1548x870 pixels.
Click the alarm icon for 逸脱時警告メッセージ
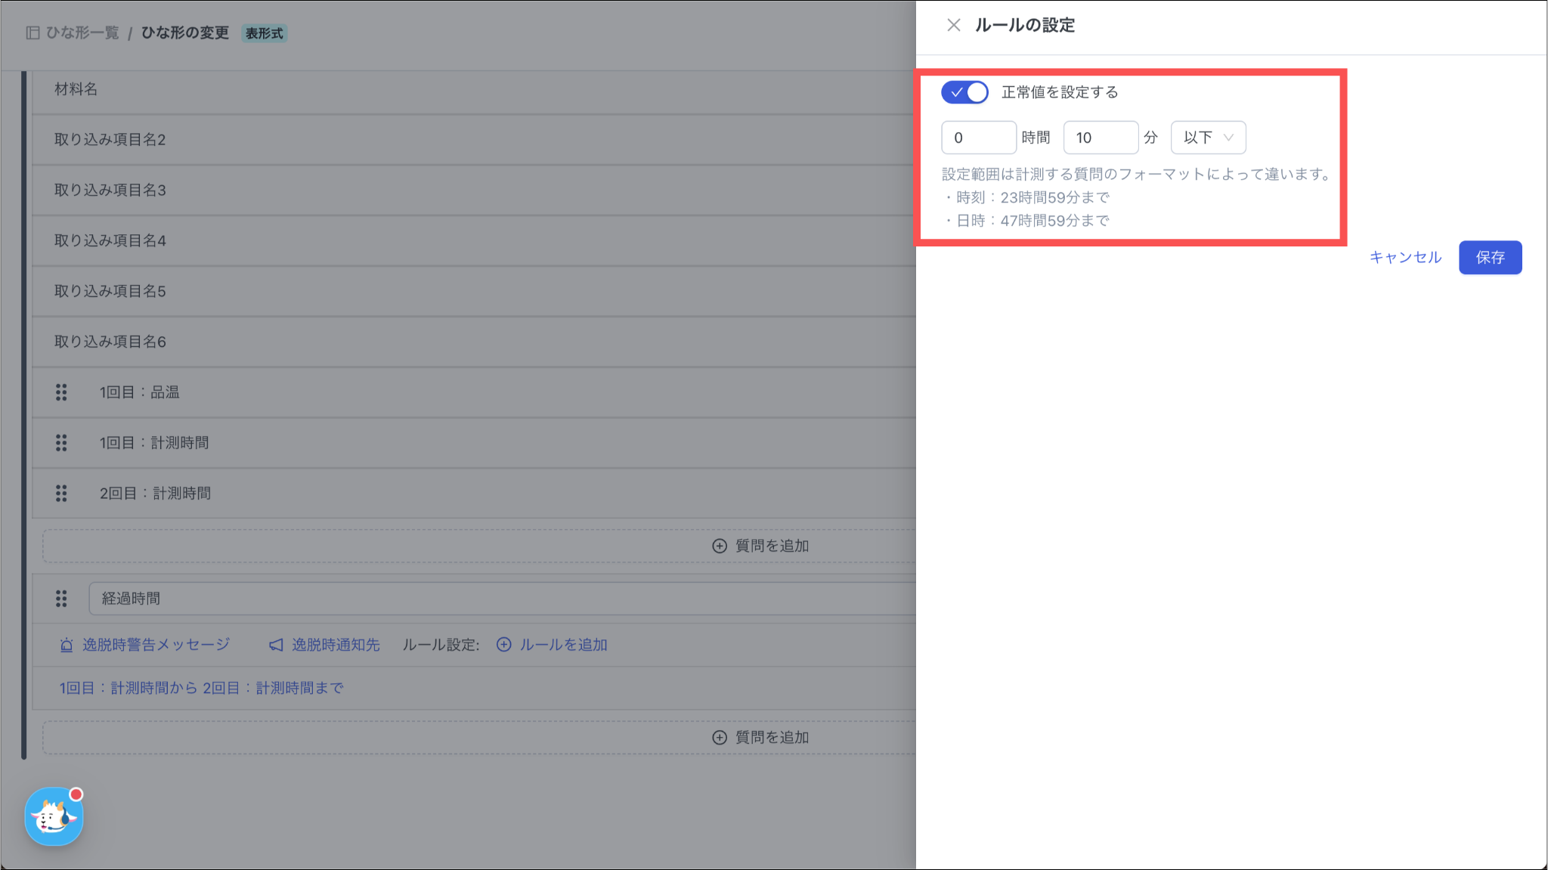click(x=67, y=645)
